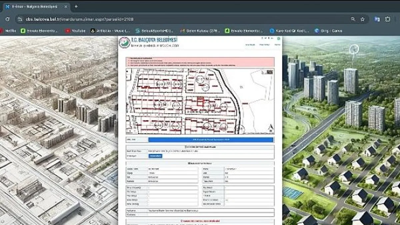Open a new tab with the plus icon
This screenshot has height=225, width=400.
(x=76, y=6)
